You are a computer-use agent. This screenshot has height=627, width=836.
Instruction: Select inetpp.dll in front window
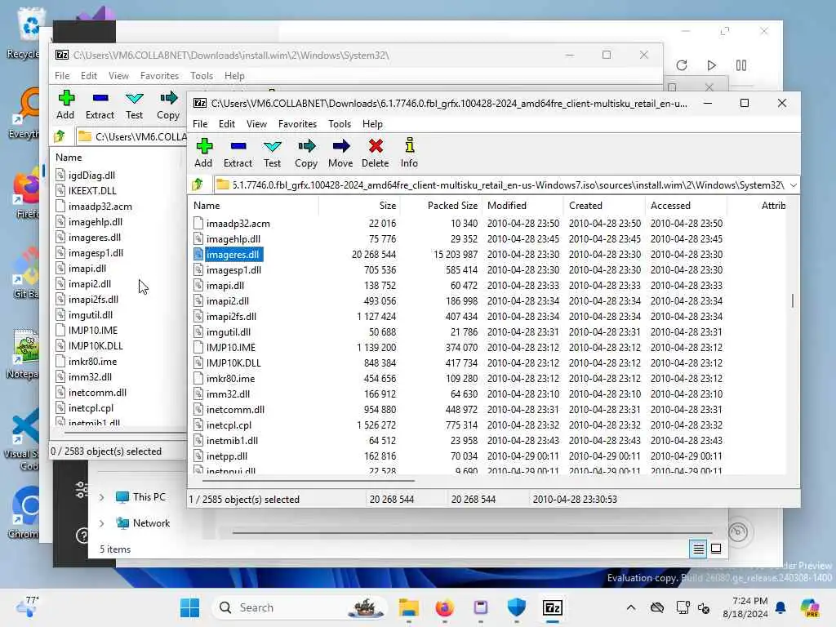[x=227, y=456]
